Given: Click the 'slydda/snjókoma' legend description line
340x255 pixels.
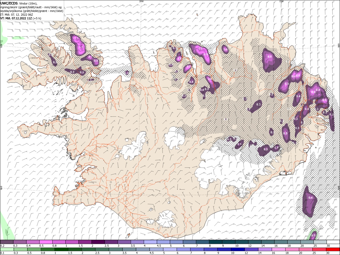Looking at the screenshot, I should pyautogui.click(x=32, y=11).
